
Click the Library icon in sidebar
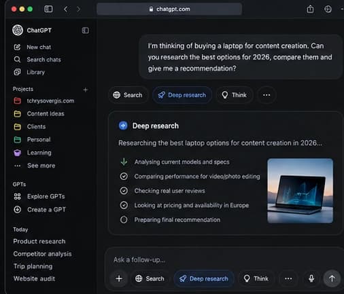[18, 72]
